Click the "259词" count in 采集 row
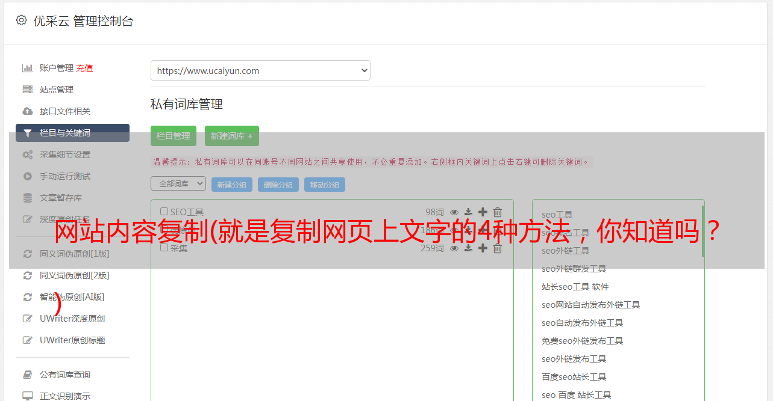Image resolution: width=773 pixels, height=401 pixels. (433, 248)
